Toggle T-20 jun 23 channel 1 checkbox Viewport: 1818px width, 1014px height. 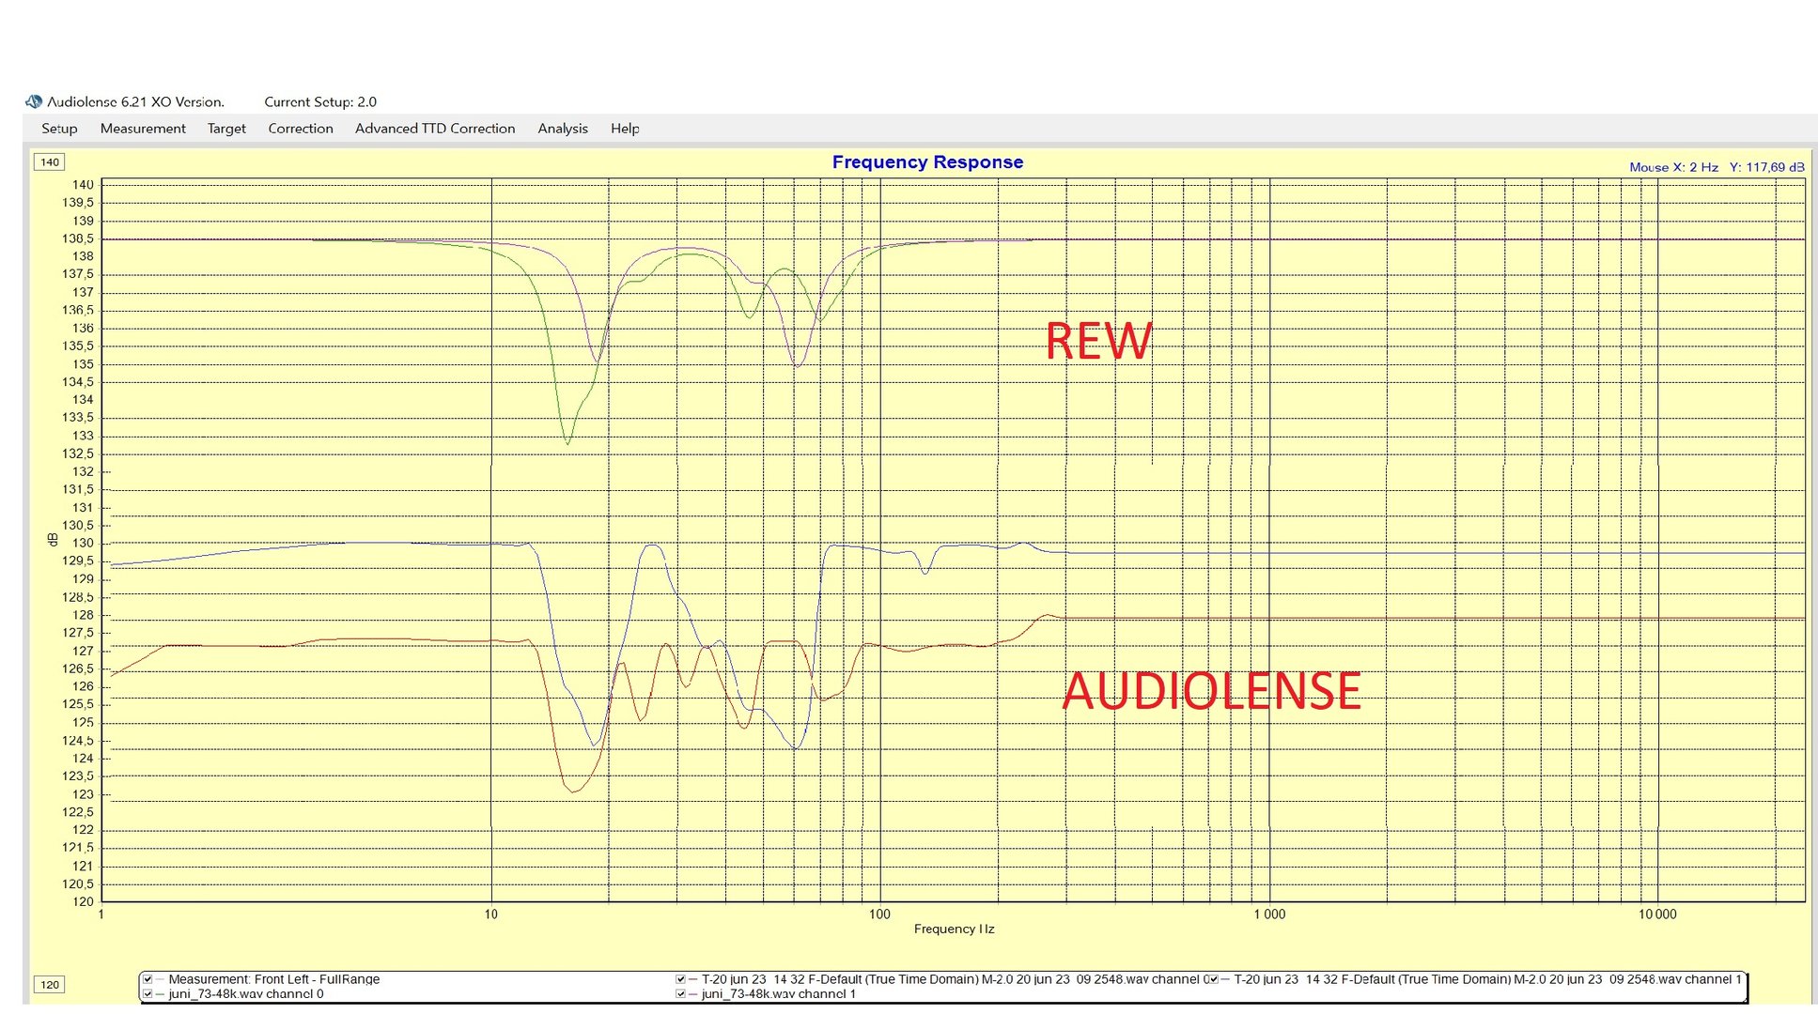[1213, 979]
